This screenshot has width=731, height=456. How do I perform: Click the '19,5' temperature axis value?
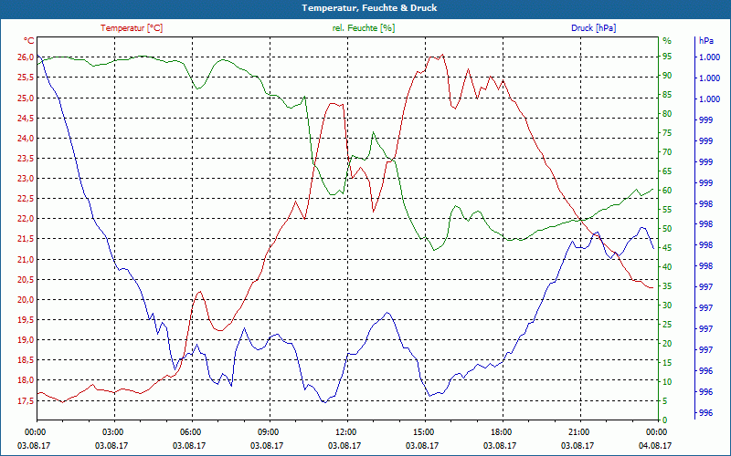pos(26,320)
